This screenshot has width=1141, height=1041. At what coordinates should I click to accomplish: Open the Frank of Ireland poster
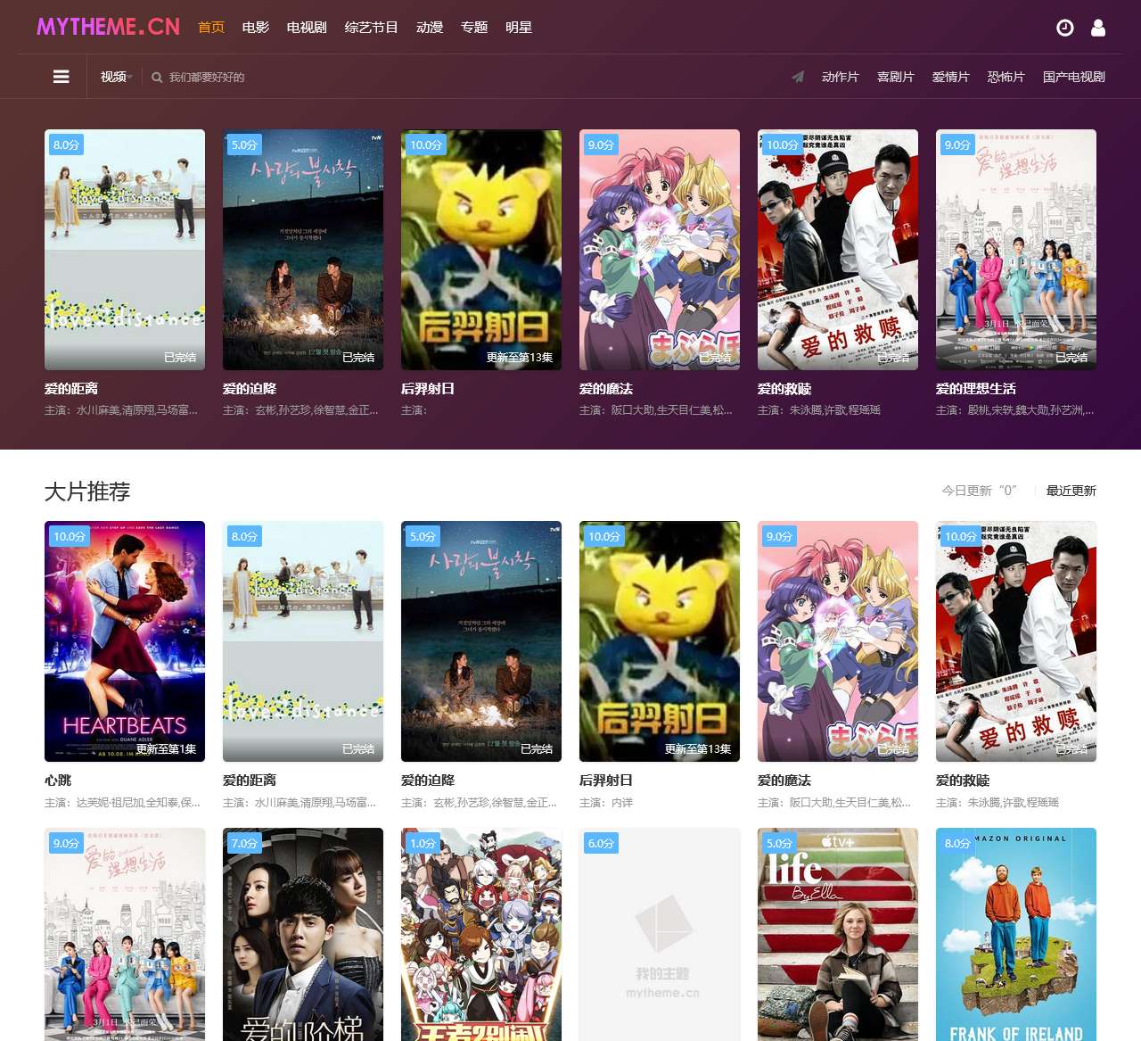tap(1016, 934)
